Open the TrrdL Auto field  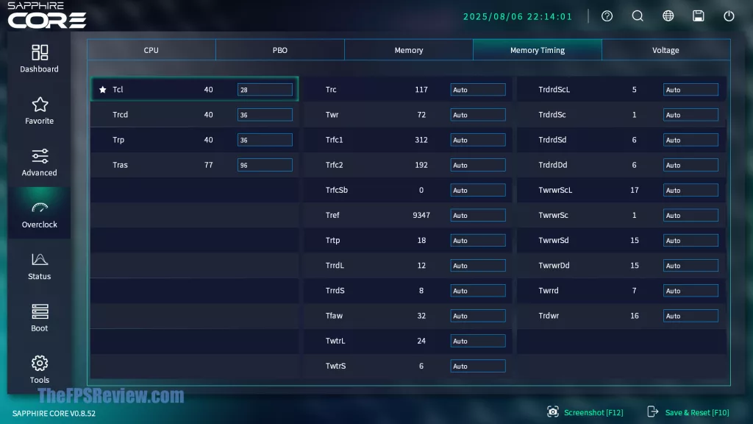point(478,265)
